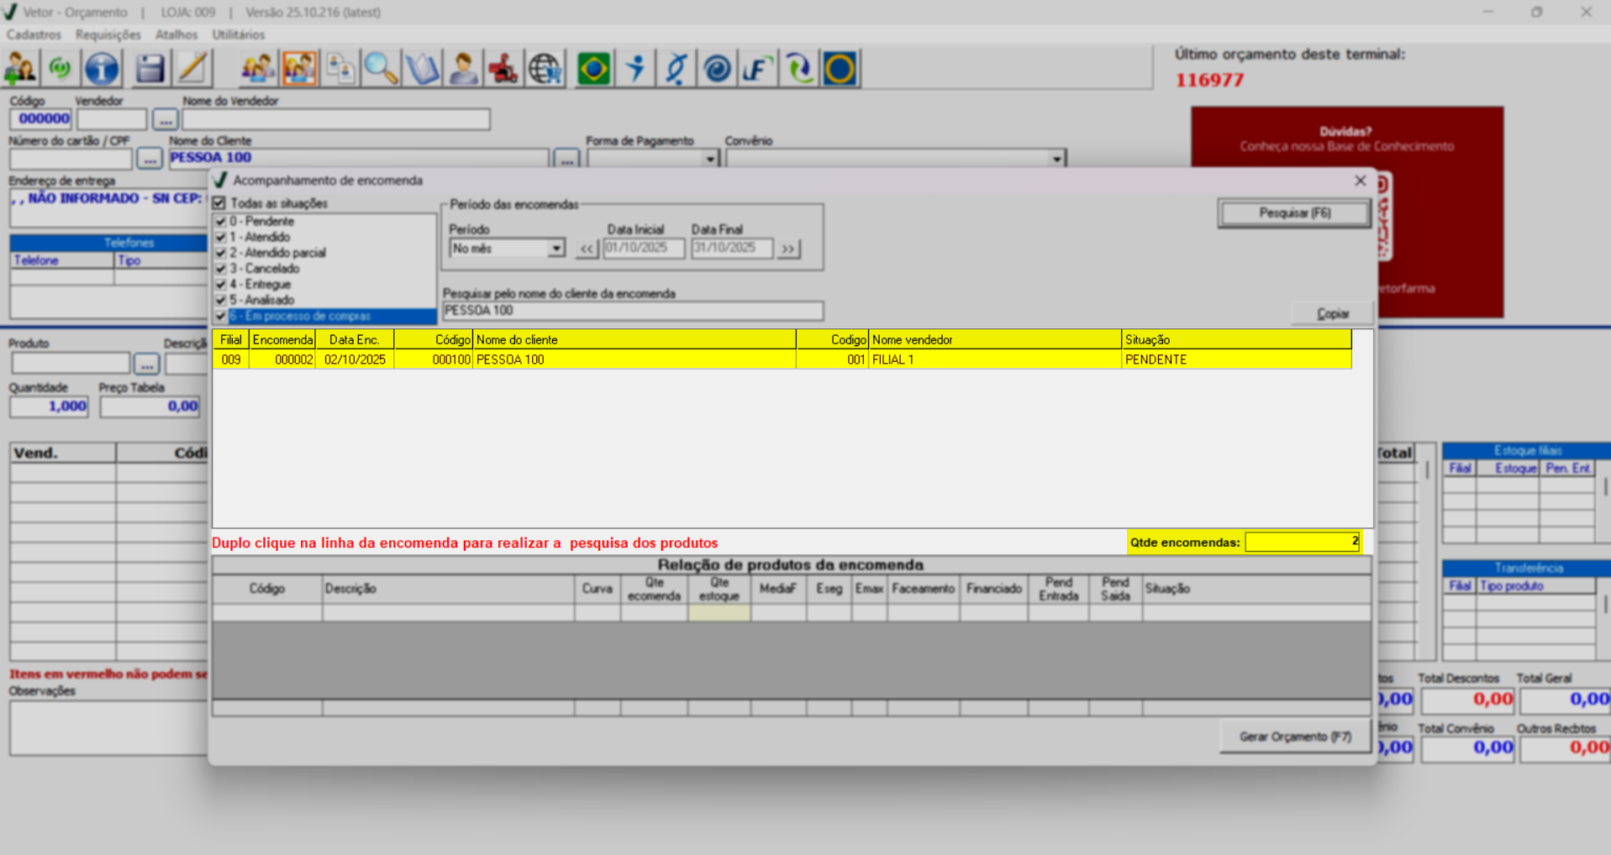1611x855 pixels.
Task: Open the Cadastros menu
Action: (x=34, y=34)
